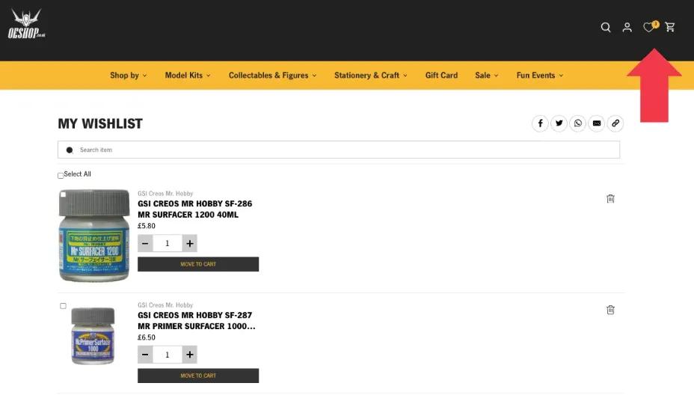Share wishlist by email
The height and width of the screenshot is (395, 694).
(x=597, y=123)
